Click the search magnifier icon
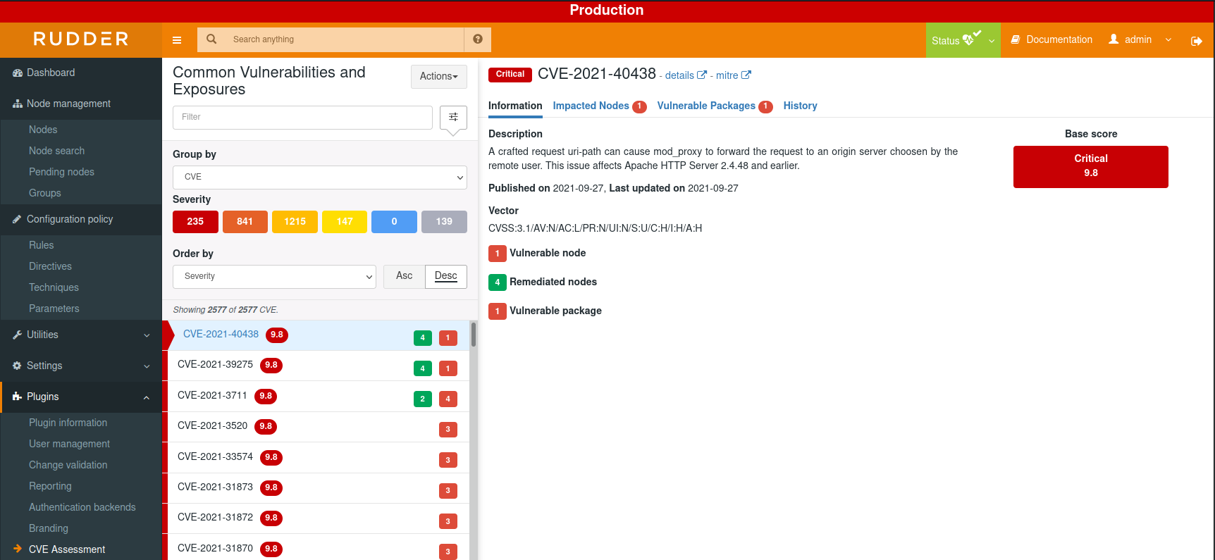Image resolution: width=1215 pixels, height=560 pixels. pos(211,39)
